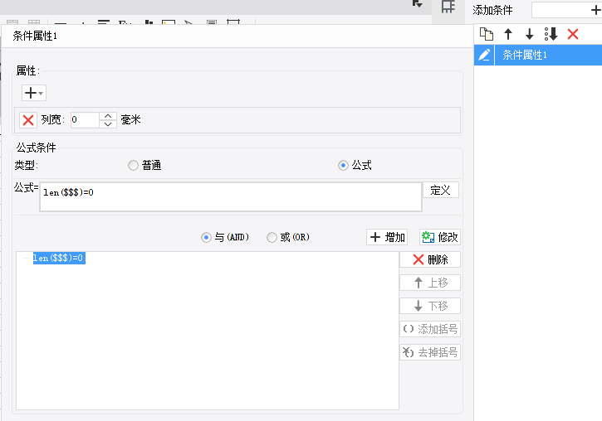
Task: Remove the 列宽 property with red X
Action: (28, 120)
